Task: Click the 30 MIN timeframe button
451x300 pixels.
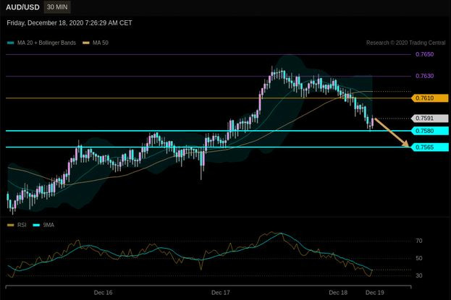Action: pyautogui.click(x=57, y=7)
